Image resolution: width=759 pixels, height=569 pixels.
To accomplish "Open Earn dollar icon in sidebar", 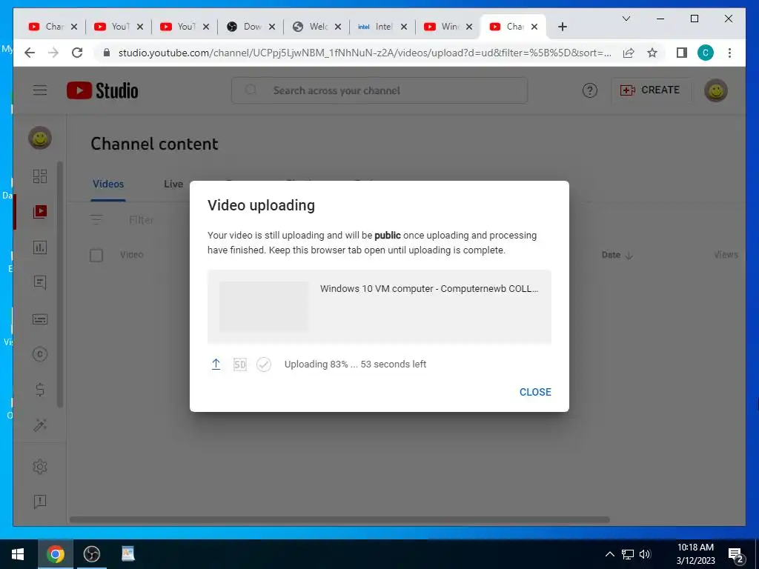I will 40,390.
